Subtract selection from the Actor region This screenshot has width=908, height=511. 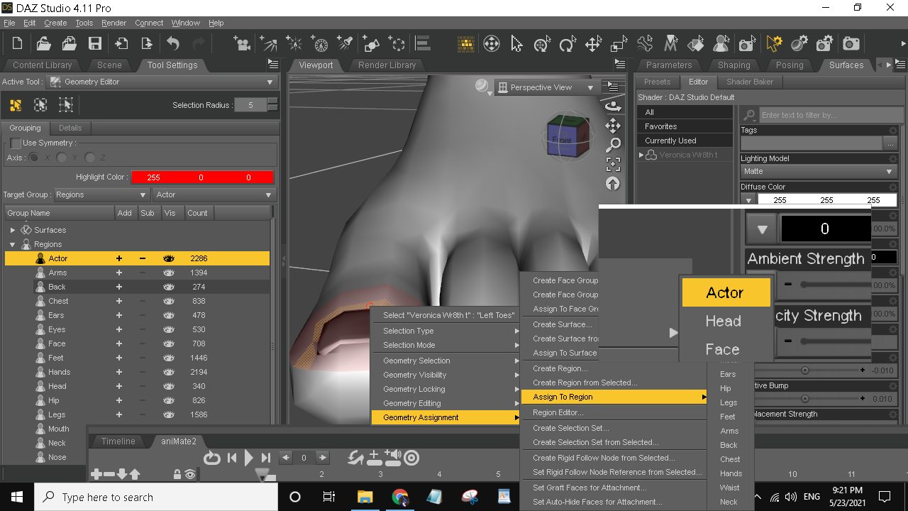click(x=143, y=258)
